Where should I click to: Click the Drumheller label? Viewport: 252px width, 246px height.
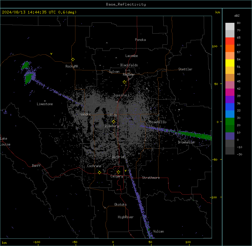pyautogui.click(x=187, y=142)
